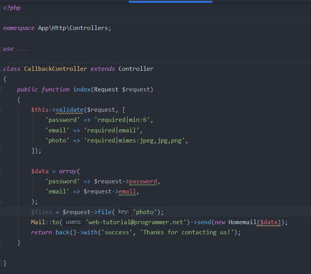Click the 'web-tutorial@programmer.net' email string
The width and height of the screenshot is (311, 274).
136,222
